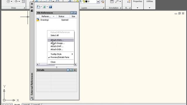Click the icon at bottom of palette title bar
The height and width of the screenshot is (105, 187).
[32, 99]
